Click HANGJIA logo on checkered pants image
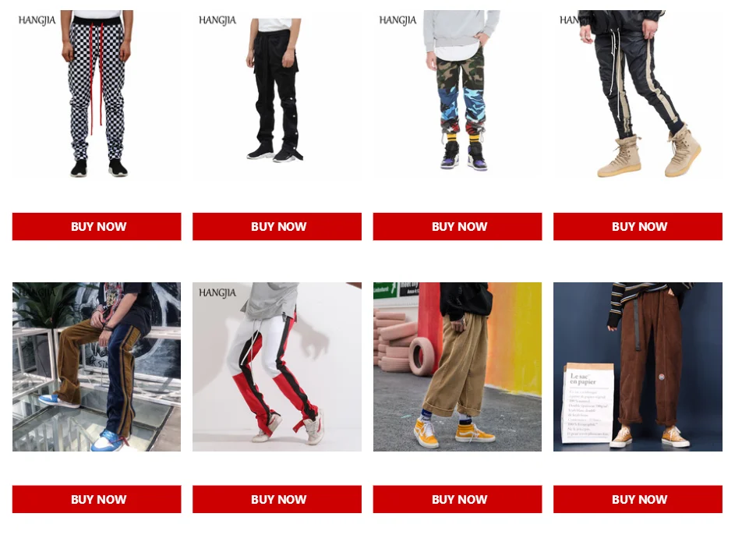 coord(37,20)
